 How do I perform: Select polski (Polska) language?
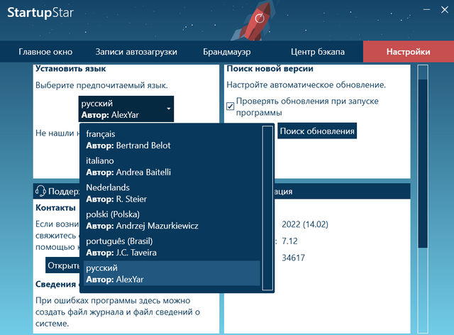pos(170,220)
